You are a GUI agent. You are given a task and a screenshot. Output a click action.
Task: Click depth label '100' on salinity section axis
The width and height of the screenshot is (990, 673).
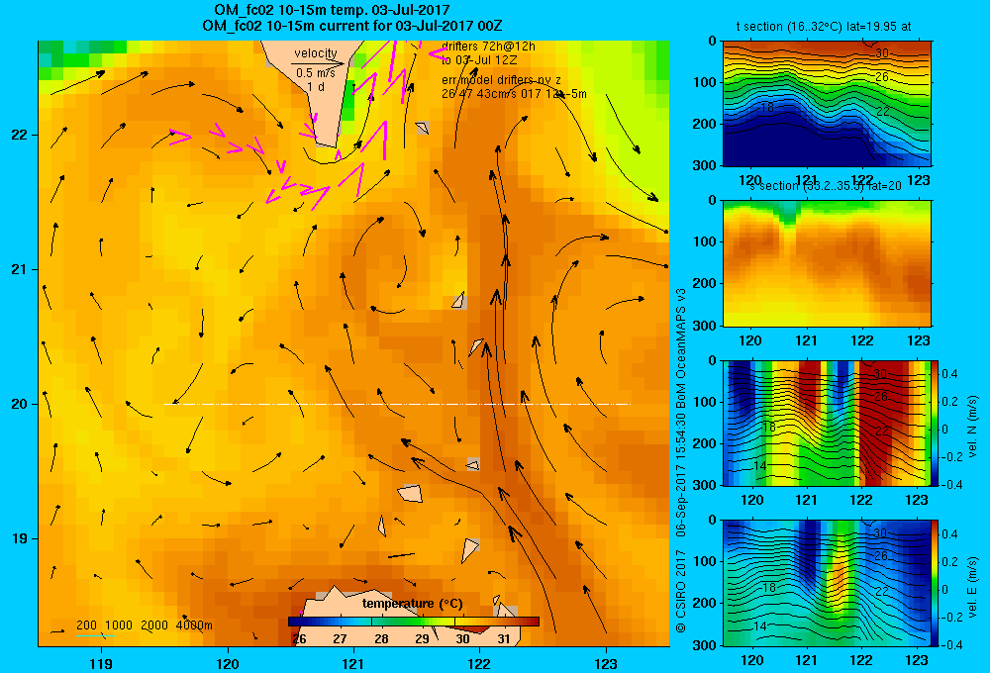[x=704, y=241]
